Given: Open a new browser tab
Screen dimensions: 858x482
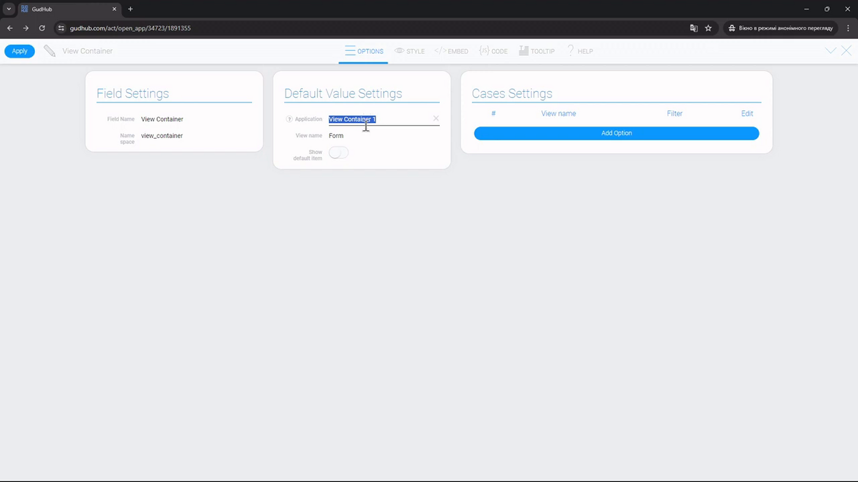Looking at the screenshot, I should click(x=130, y=9).
